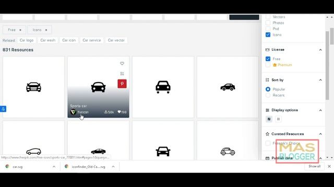Image resolution: width=334 pixels, height=187 pixels.
Task: Open the car.svg downloaded file
Action: pyautogui.click(x=18, y=167)
